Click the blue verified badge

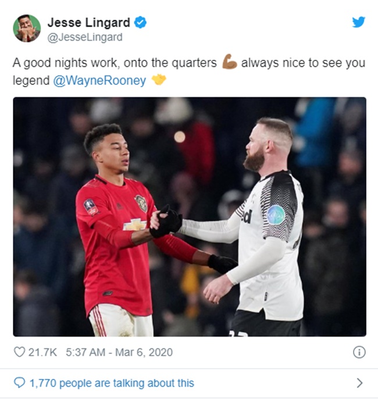pos(140,22)
